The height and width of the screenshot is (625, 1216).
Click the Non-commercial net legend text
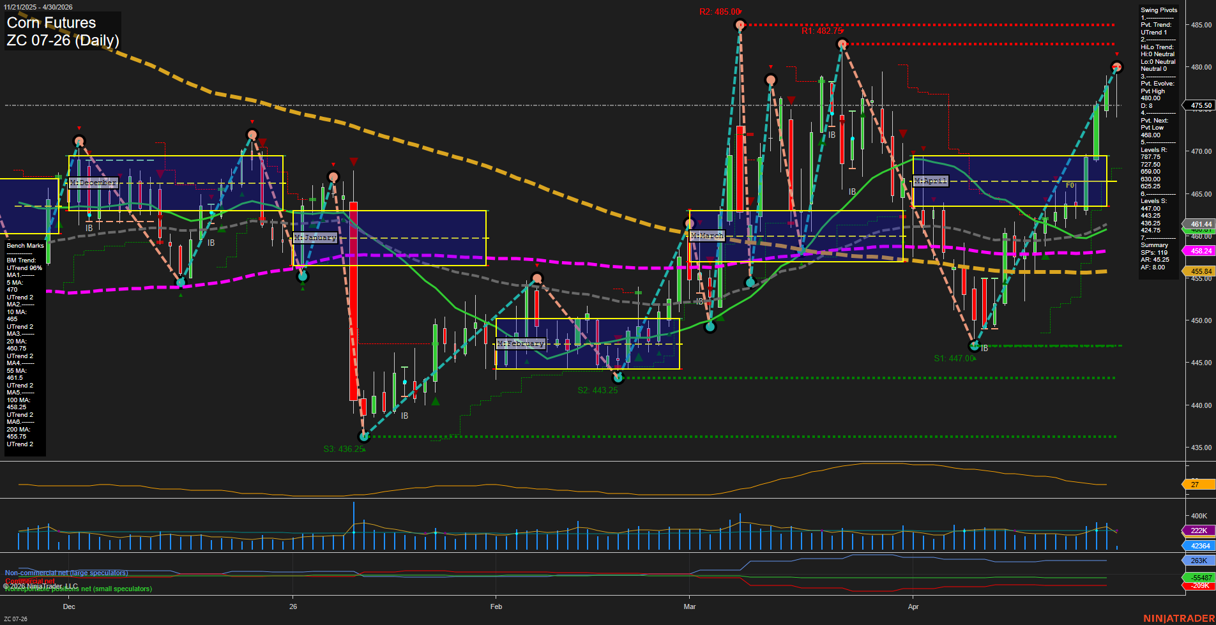coord(66,573)
